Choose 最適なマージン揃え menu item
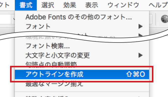The height and width of the screenshot is (97, 168). pos(82,84)
